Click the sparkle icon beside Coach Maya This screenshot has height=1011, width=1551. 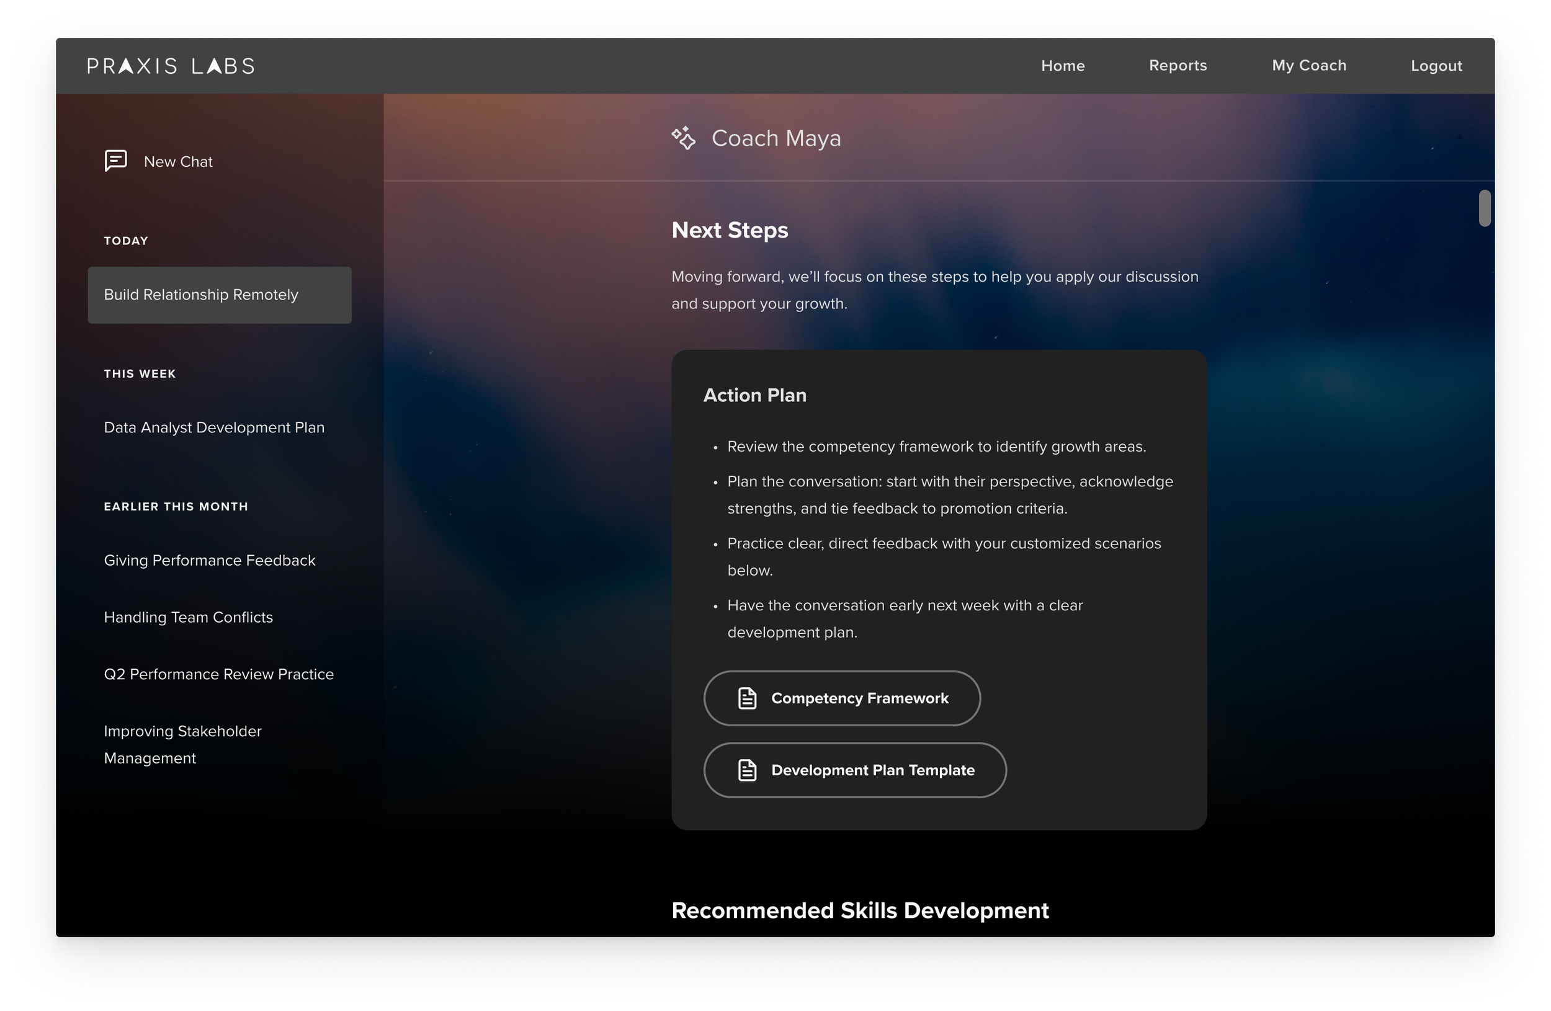tap(684, 138)
